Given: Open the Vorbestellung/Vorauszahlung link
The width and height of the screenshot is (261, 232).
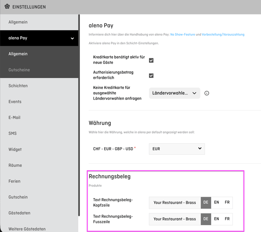Looking at the screenshot, I should pyautogui.click(x=223, y=35).
